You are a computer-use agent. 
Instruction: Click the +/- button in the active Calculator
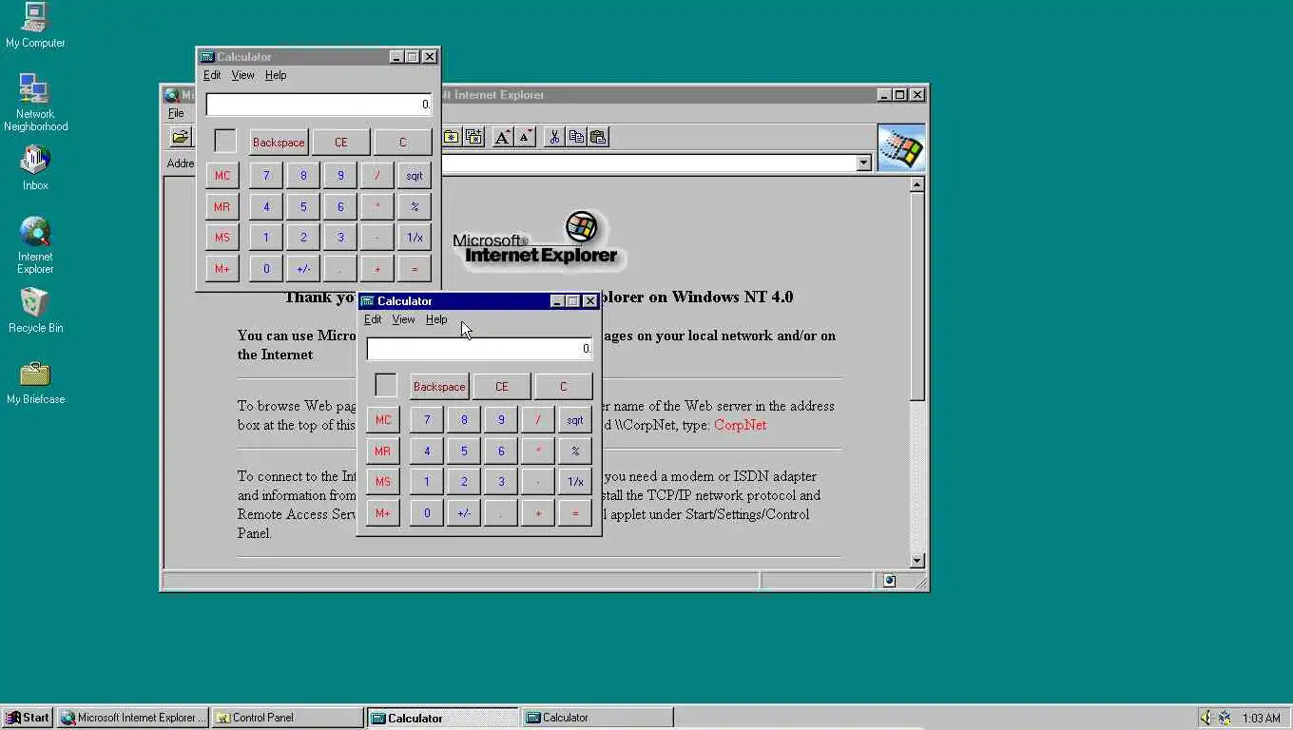(x=464, y=513)
